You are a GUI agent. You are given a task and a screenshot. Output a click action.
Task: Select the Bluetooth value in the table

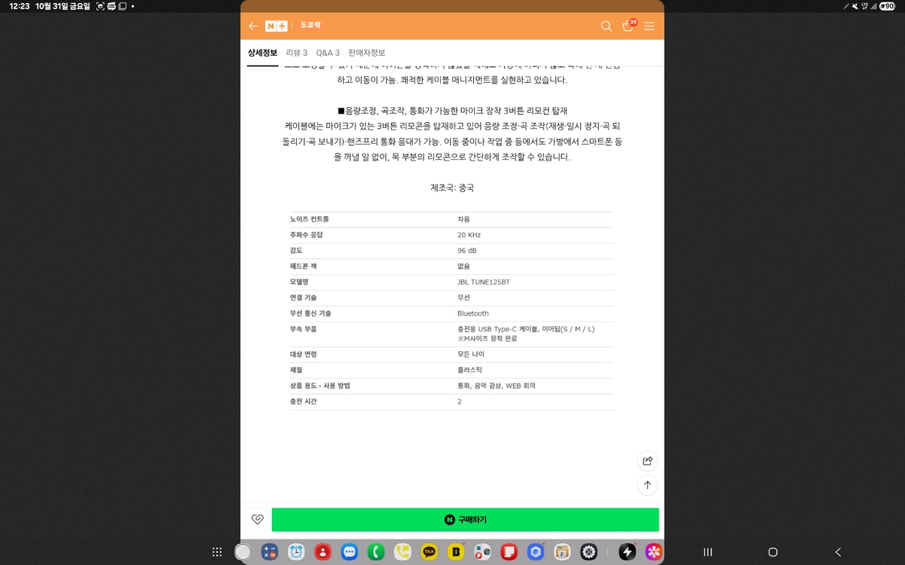pyautogui.click(x=473, y=313)
